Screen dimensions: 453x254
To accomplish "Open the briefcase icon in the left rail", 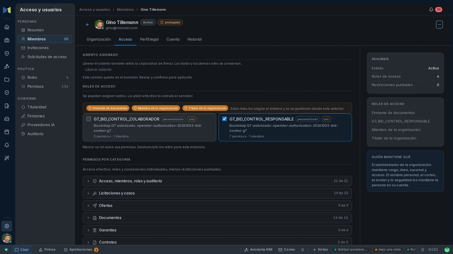I will [x=7, y=40].
